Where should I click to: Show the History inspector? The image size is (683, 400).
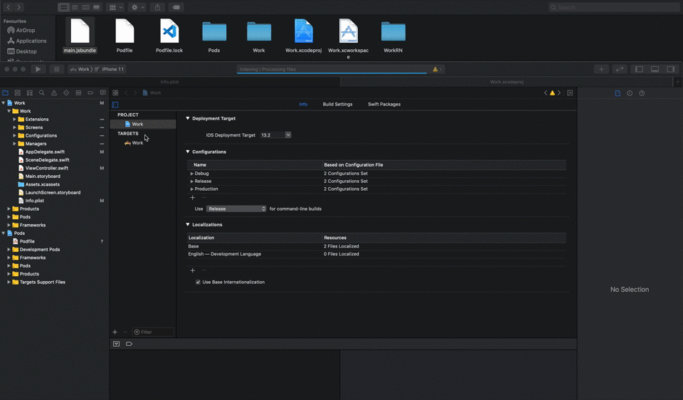pos(630,93)
